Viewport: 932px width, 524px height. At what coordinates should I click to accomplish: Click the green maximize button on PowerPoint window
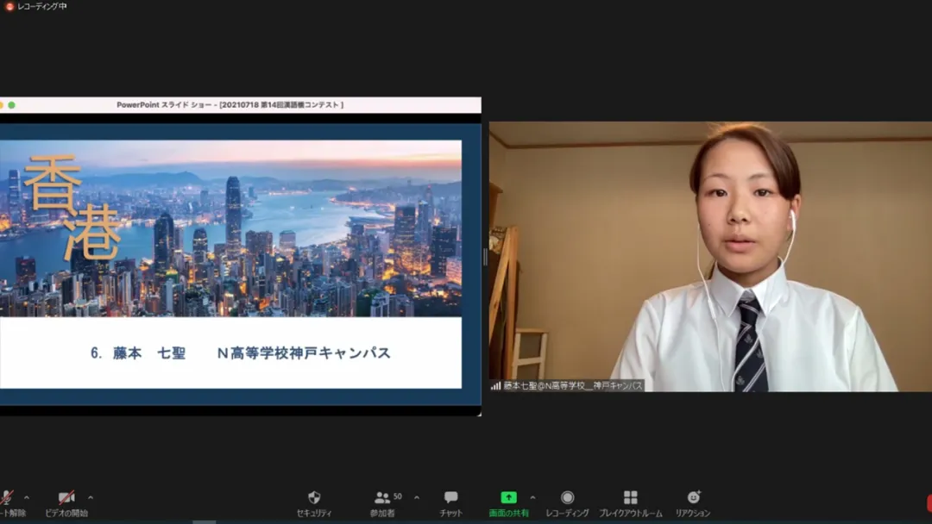click(12, 105)
